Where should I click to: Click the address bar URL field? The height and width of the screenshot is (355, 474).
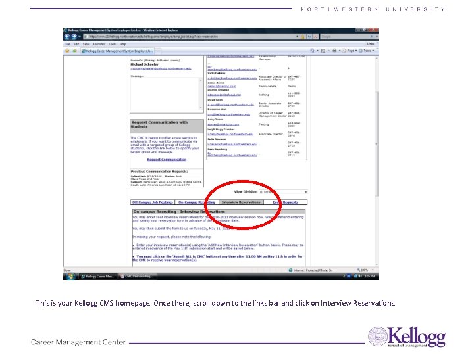click(190, 37)
